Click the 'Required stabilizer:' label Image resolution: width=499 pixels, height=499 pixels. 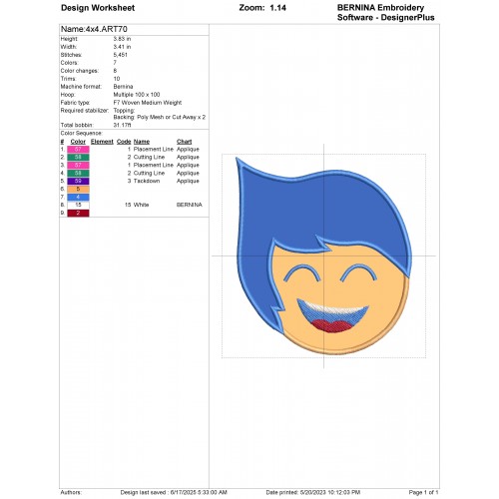(x=85, y=111)
